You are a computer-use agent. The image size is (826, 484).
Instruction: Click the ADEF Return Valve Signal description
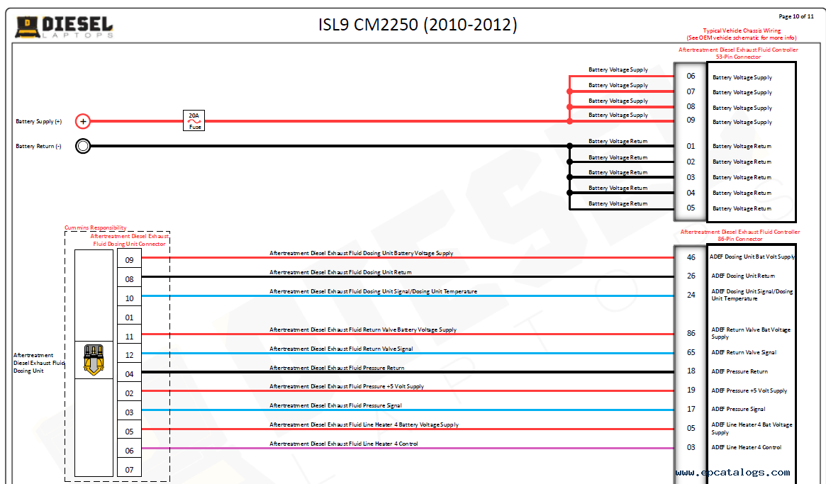pyautogui.click(x=744, y=352)
